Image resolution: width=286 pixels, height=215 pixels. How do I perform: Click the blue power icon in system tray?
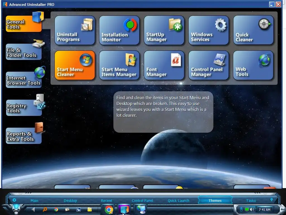point(241,209)
